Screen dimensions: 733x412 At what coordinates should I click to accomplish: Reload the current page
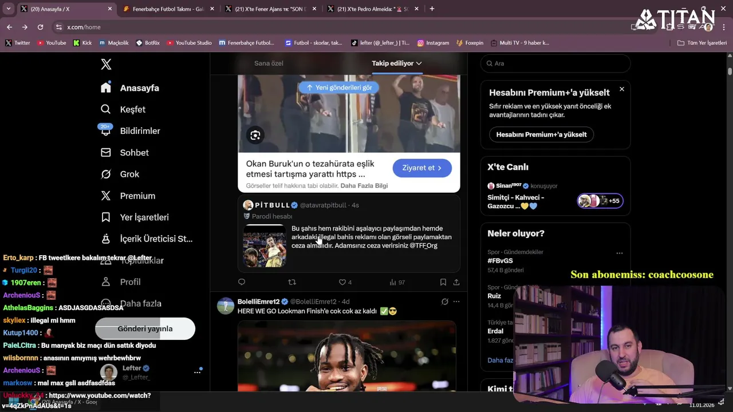point(40,27)
